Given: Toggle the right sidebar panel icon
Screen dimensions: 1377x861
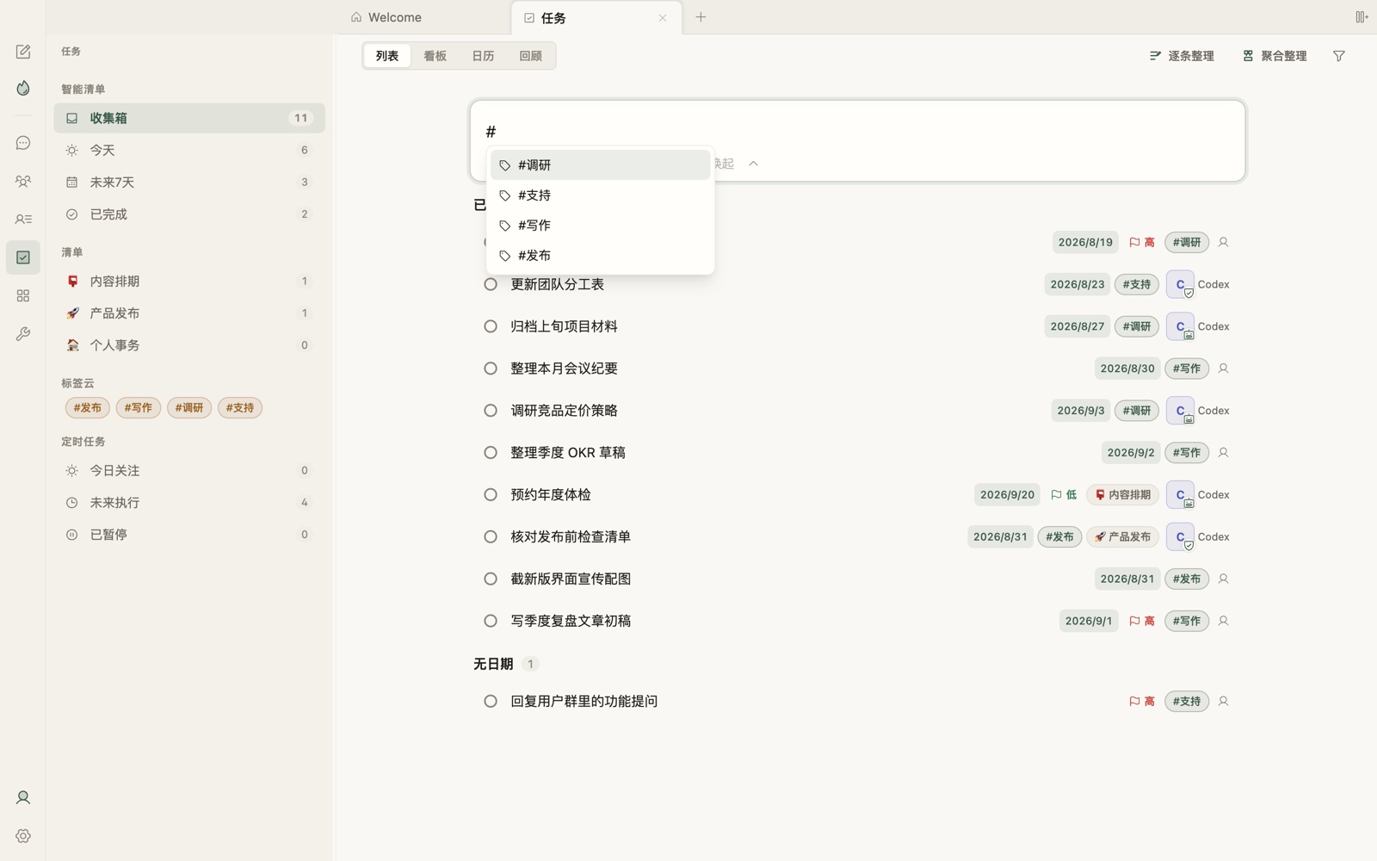Looking at the screenshot, I should point(1362,17).
